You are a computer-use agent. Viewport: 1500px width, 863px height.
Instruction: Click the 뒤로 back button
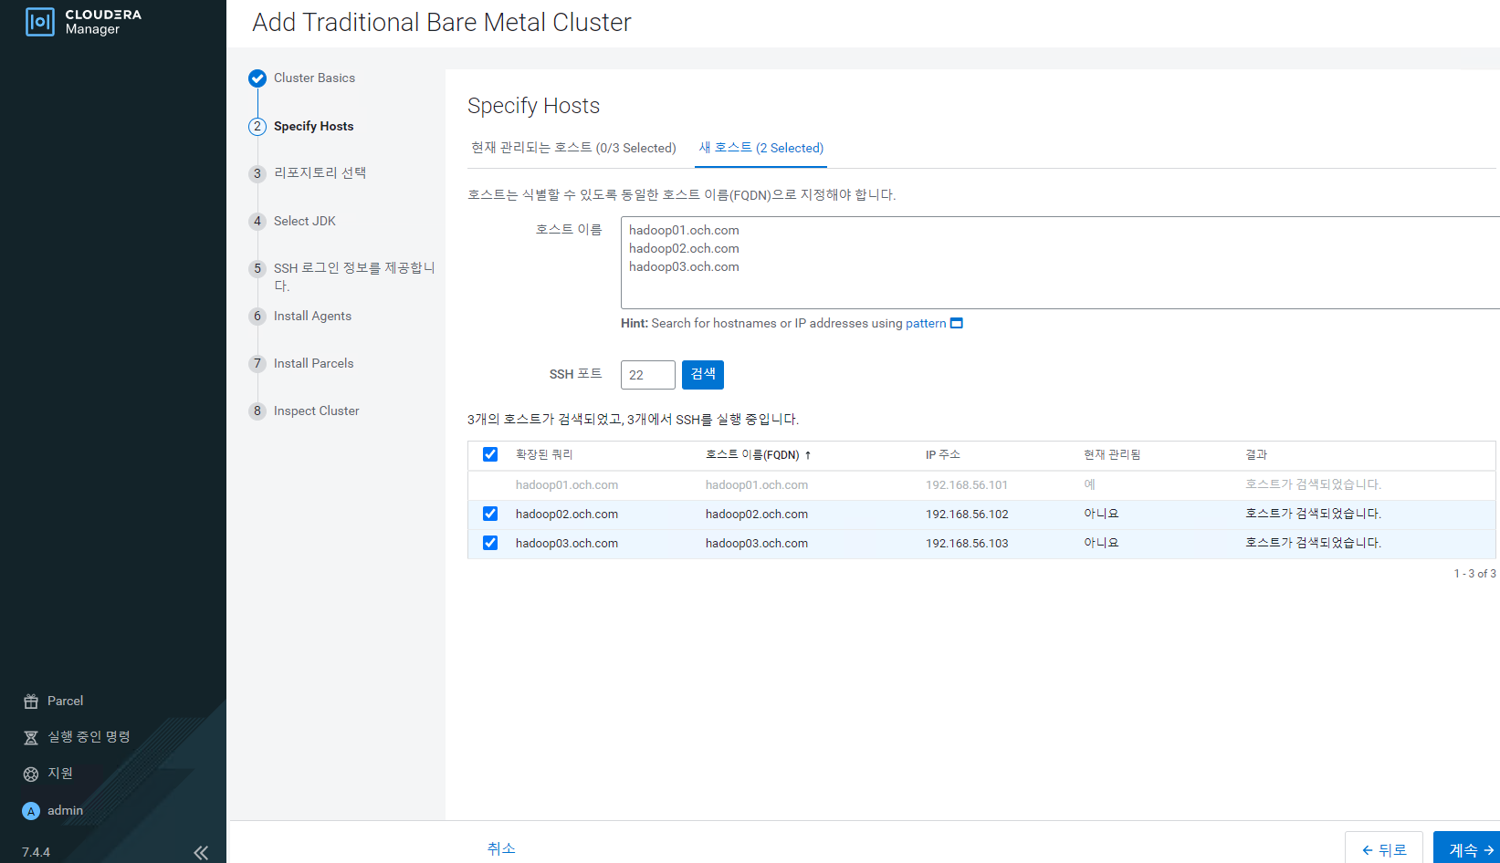[1384, 847]
